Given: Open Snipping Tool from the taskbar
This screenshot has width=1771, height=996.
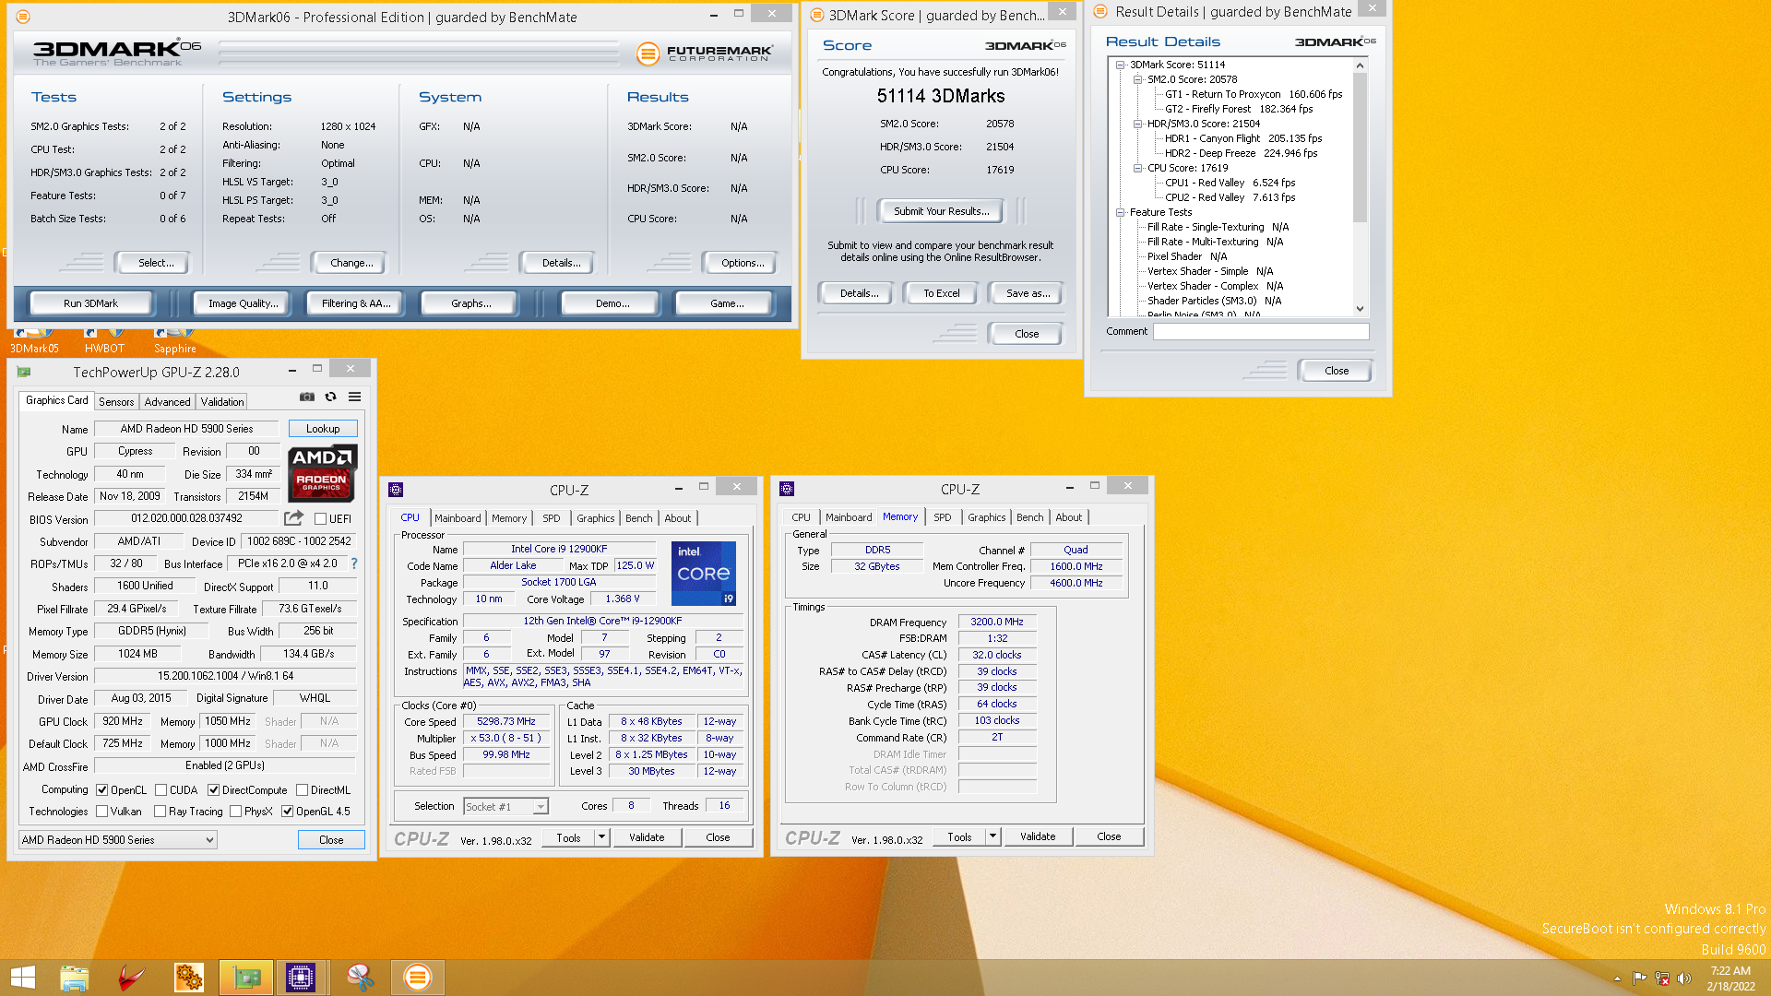Looking at the screenshot, I should pyautogui.click(x=360, y=978).
